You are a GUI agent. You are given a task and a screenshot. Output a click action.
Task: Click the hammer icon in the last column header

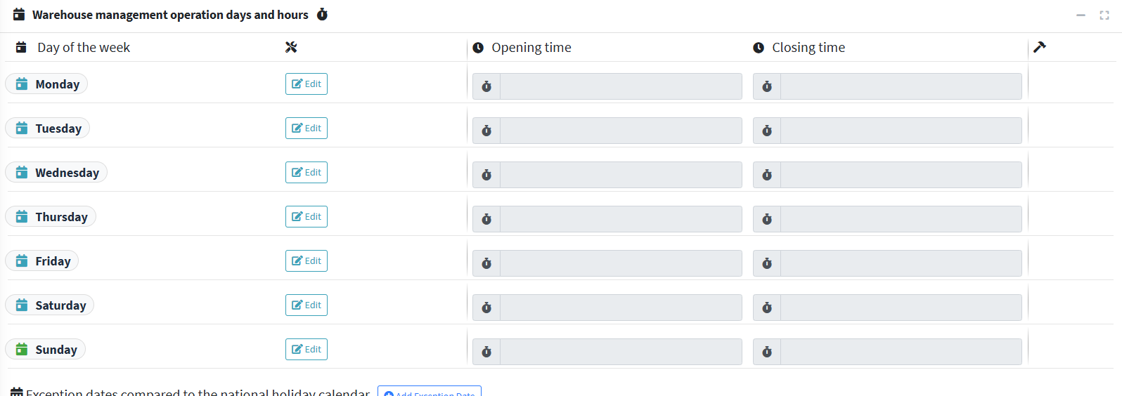coord(1040,47)
